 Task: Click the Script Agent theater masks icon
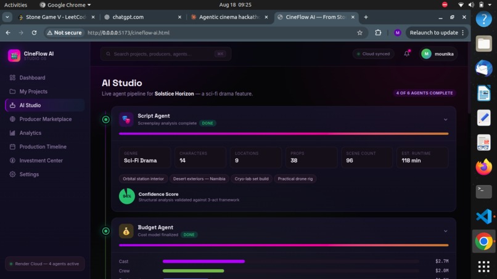pos(126,119)
